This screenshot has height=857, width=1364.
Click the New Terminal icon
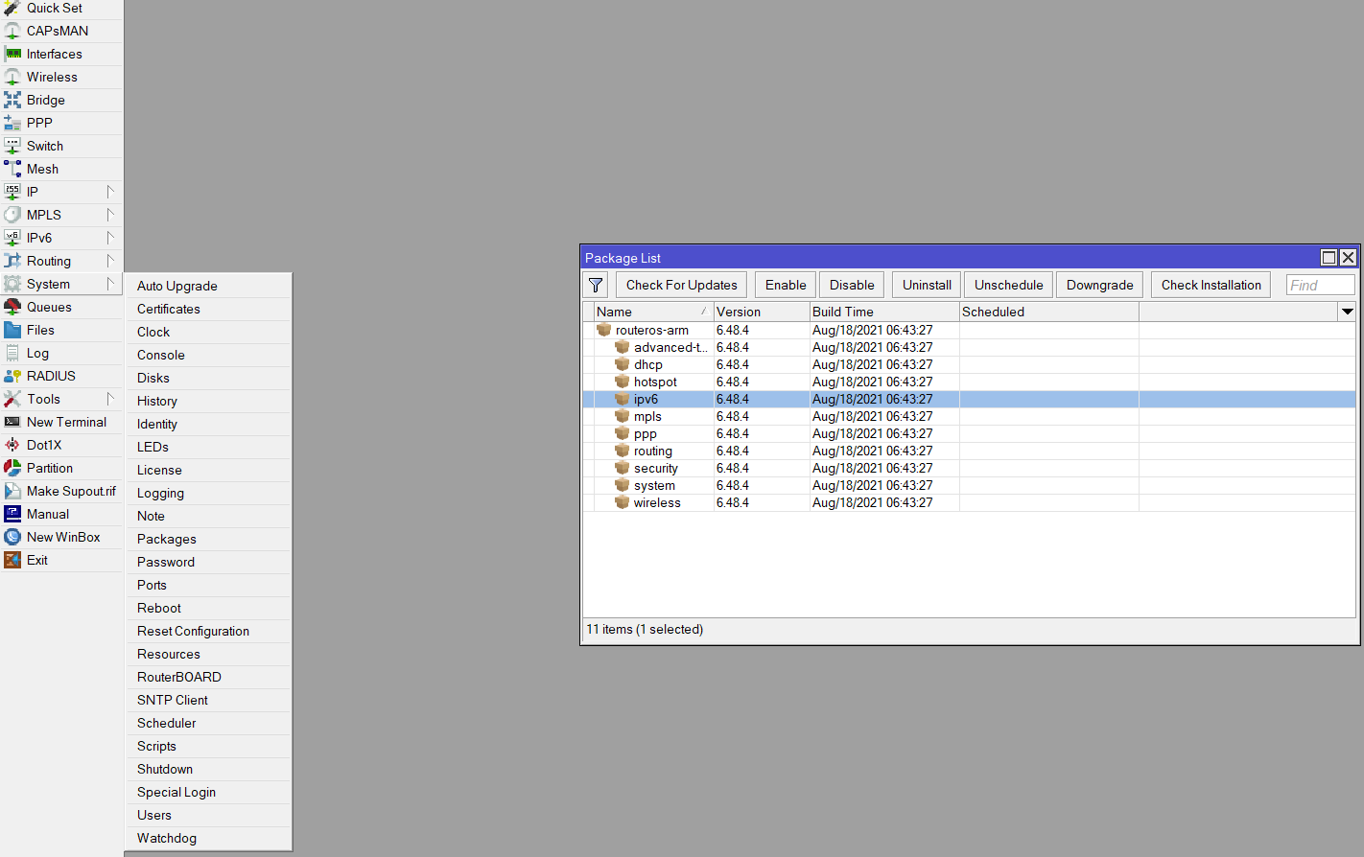[12, 422]
